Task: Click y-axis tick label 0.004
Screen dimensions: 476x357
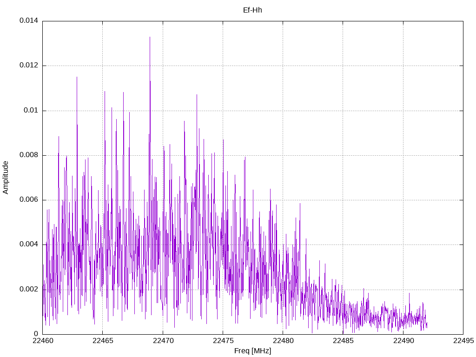Action: 29,245
